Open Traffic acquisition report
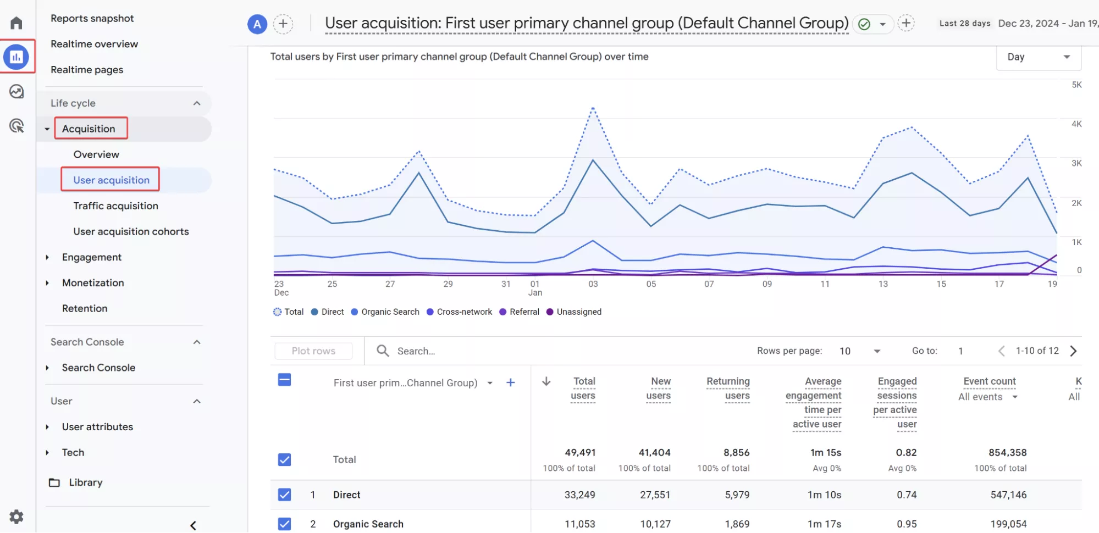 coord(116,206)
